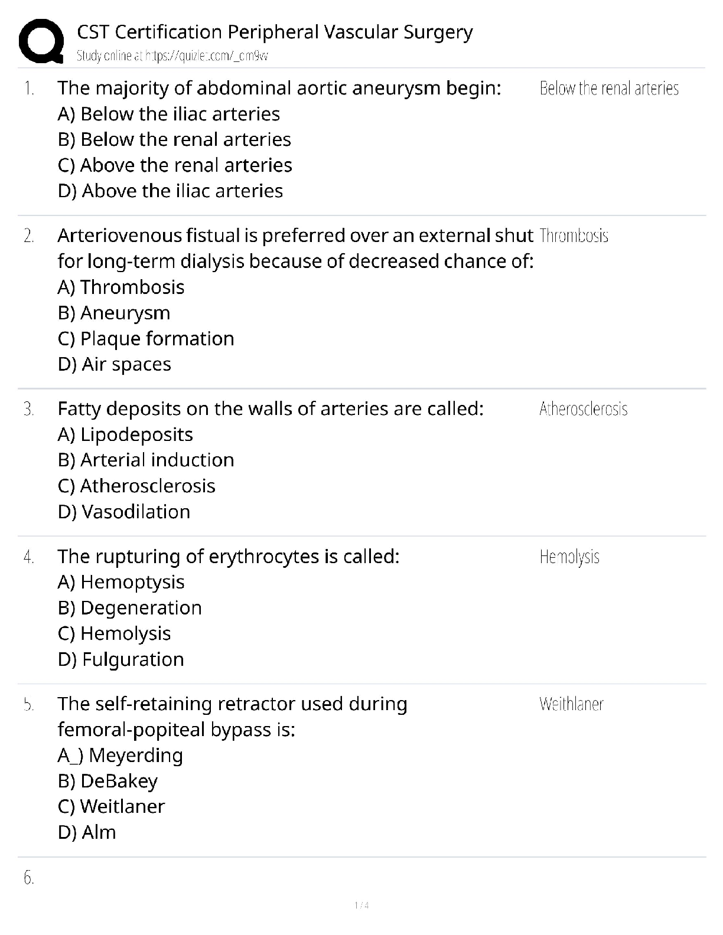This screenshot has height=935, width=723.
Task: Select option D) Alm
Action: [x=87, y=832]
